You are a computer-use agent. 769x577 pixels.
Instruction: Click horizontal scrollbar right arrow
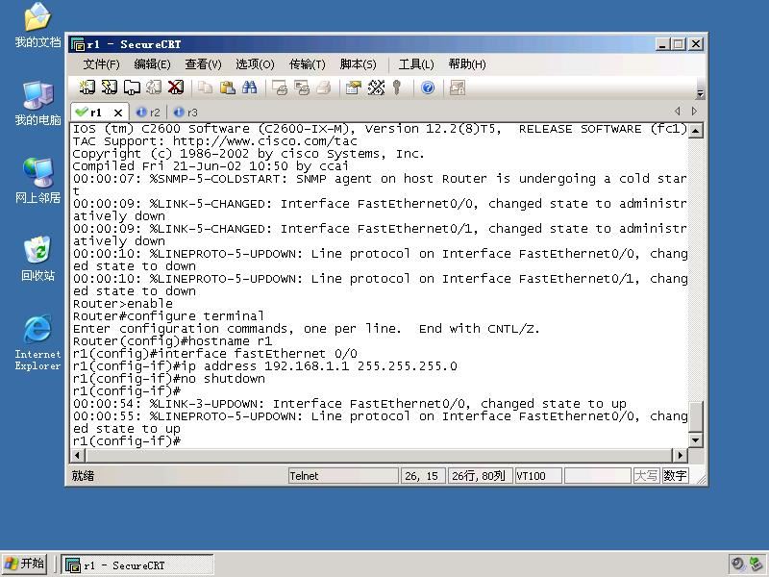point(681,455)
